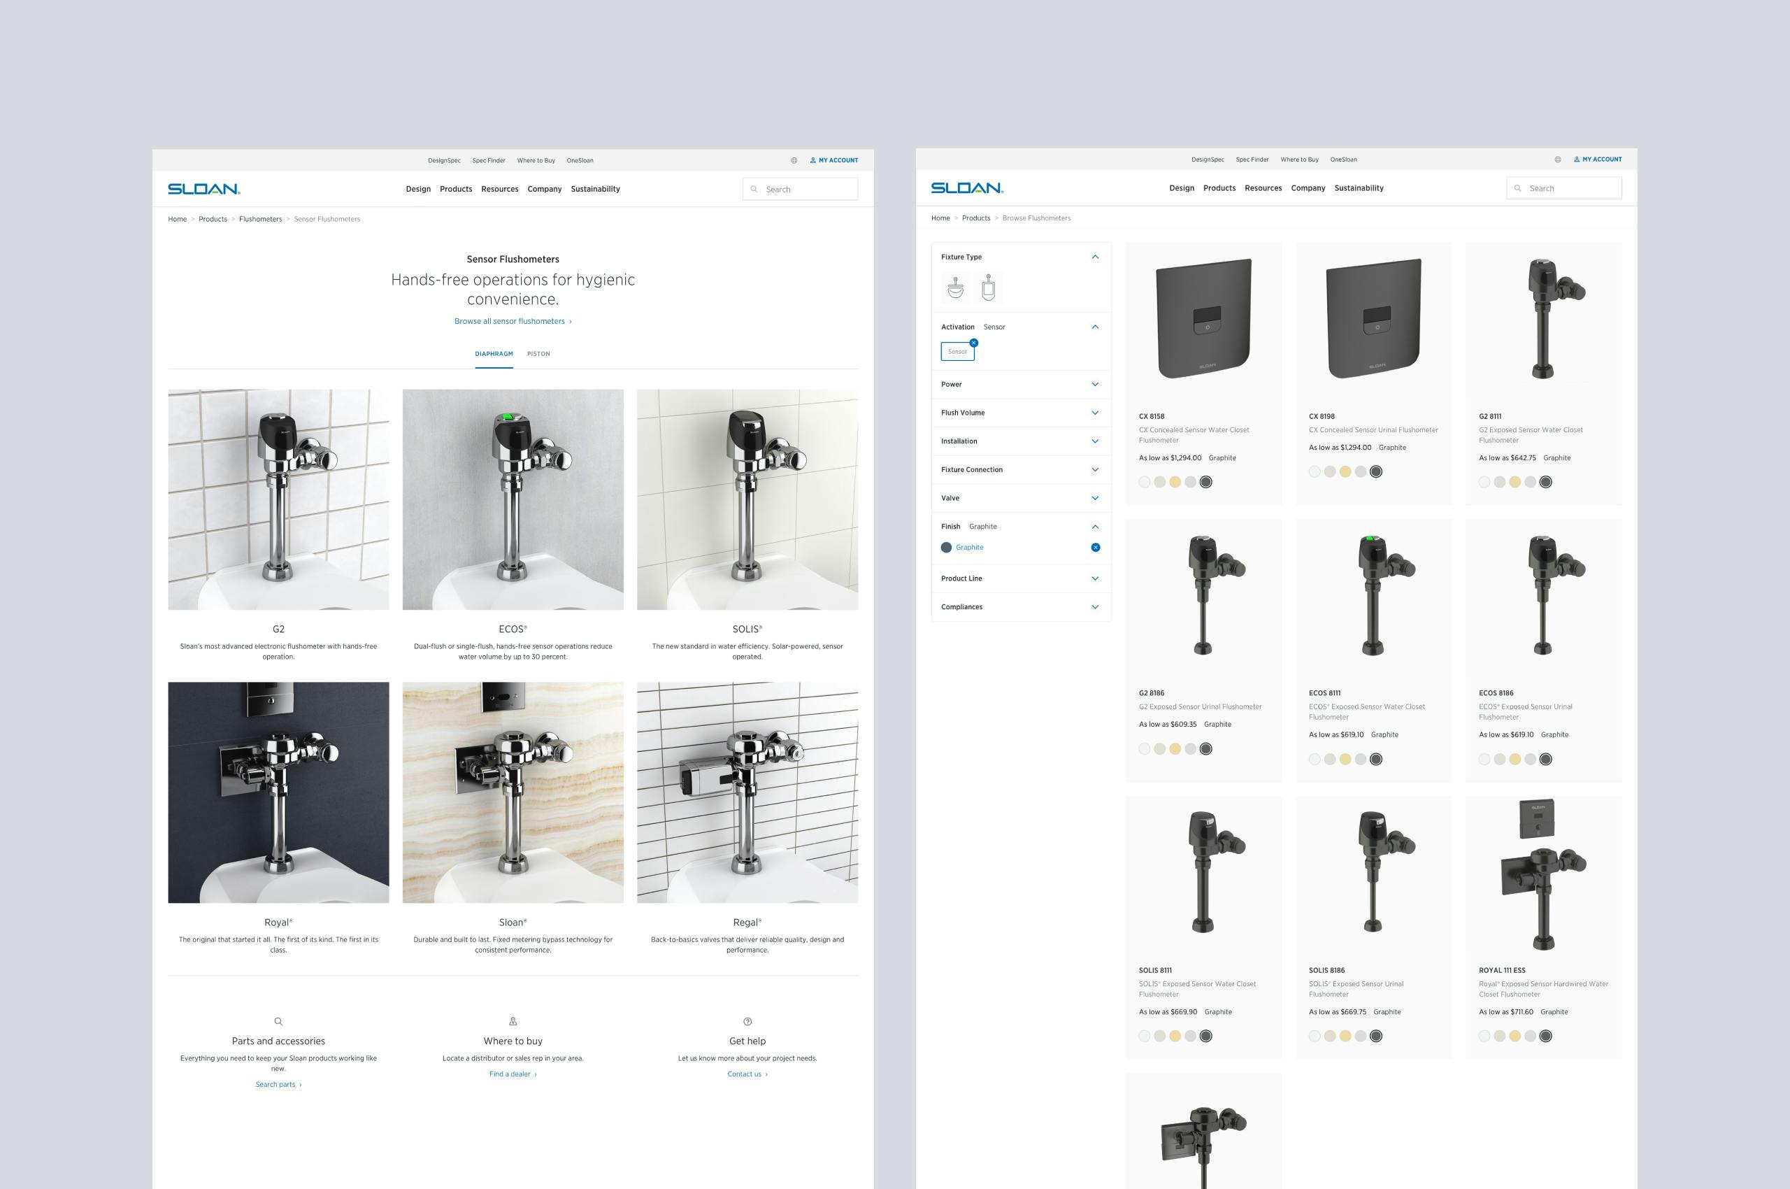Click the Sloan logo on left page

pyautogui.click(x=204, y=189)
